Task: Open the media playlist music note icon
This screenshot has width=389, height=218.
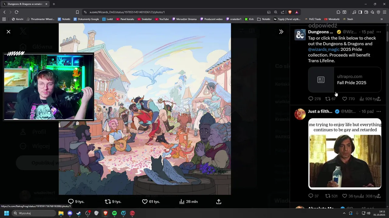Action: 354,12
